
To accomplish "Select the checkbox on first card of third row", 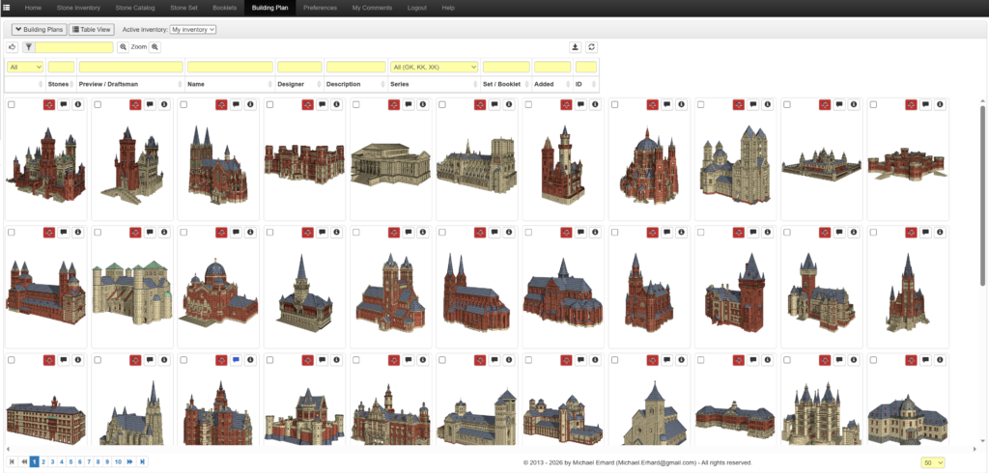I will [x=11, y=360].
